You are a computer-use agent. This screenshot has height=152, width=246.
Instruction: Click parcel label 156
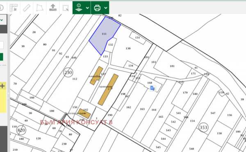(230, 115)
